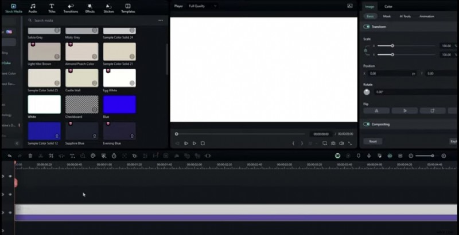The width and height of the screenshot is (459, 235).
Task: Toggle the Compositing switch
Action: coord(367,124)
